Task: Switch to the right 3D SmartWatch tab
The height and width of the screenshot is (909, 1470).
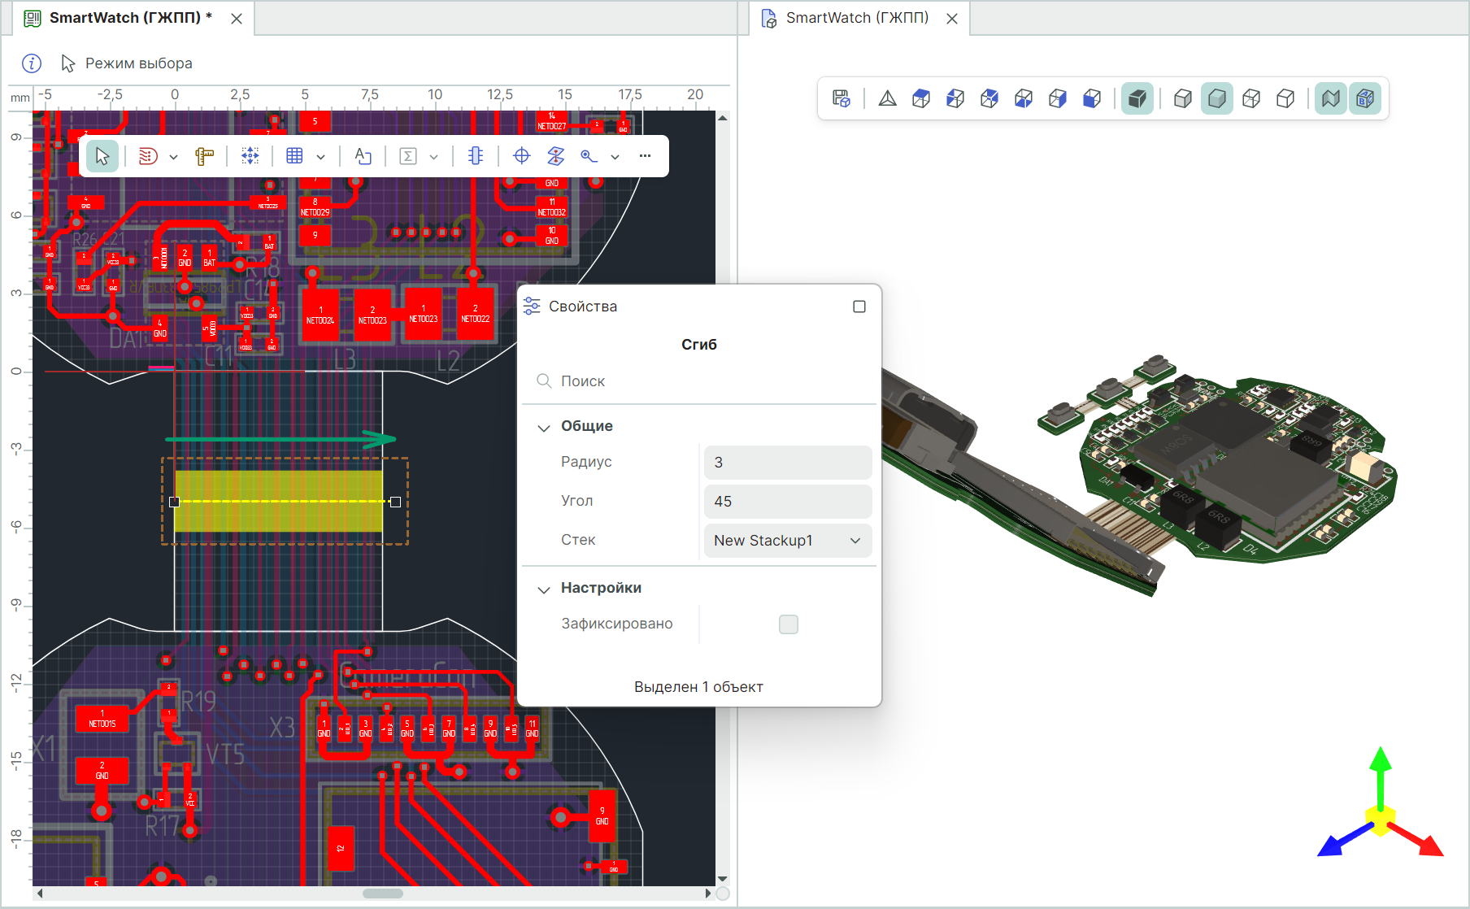Action: tap(856, 18)
